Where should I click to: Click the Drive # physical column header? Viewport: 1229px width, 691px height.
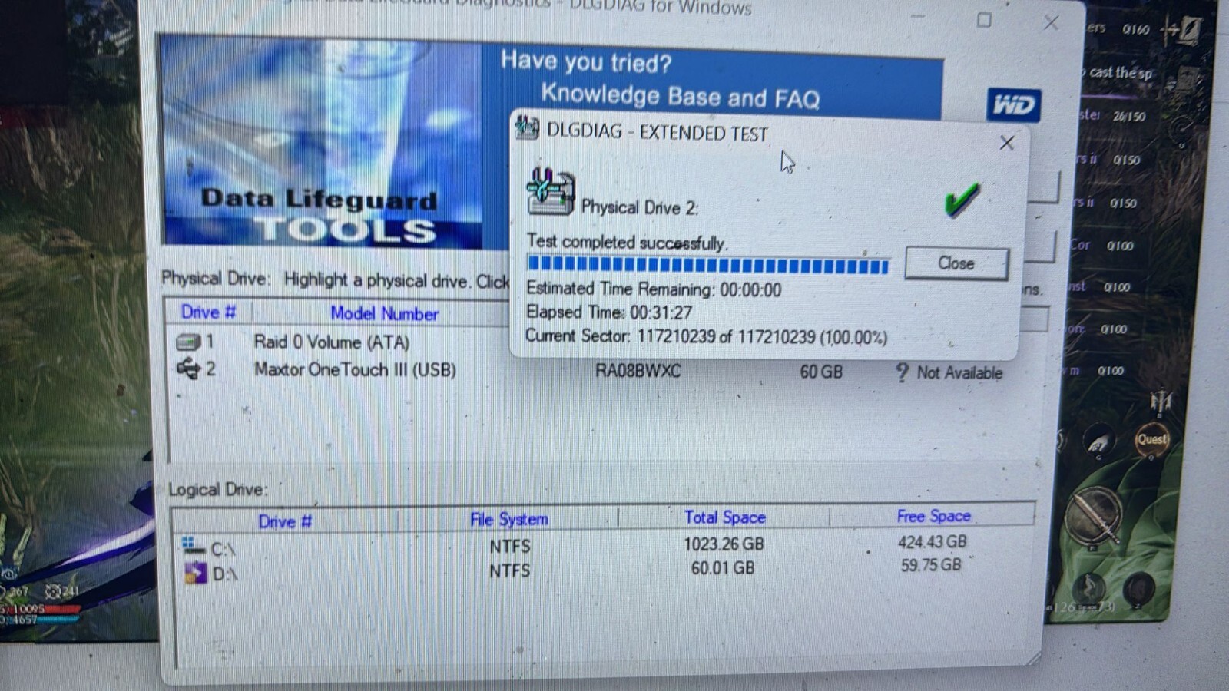(207, 312)
